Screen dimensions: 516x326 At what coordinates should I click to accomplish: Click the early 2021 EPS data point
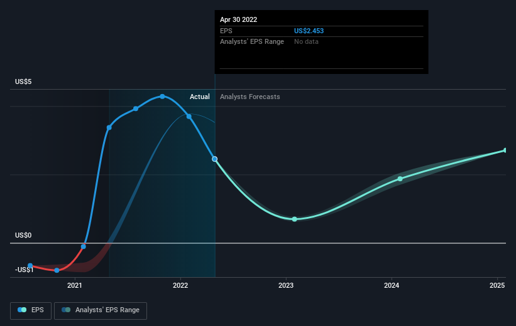coord(84,246)
